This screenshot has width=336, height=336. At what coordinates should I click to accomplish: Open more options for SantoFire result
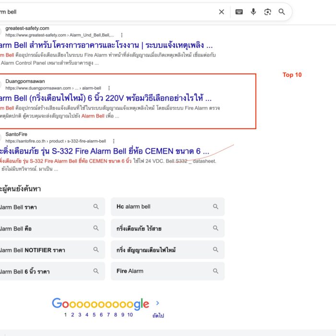pyautogui.click(x=114, y=141)
